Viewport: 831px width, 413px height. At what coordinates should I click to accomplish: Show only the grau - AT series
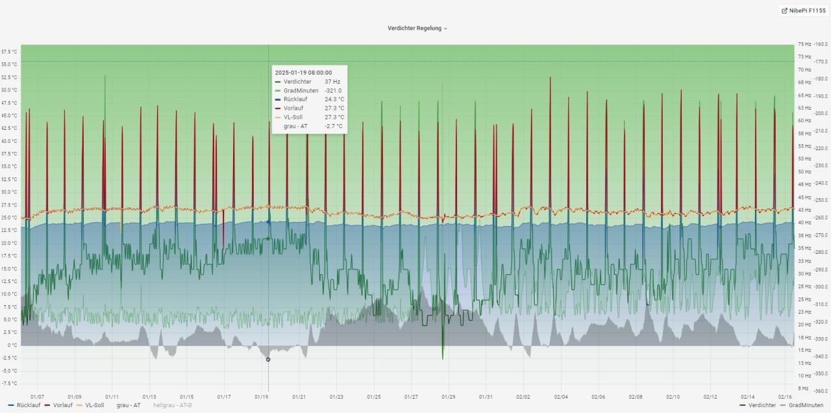(x=128, y=405)
